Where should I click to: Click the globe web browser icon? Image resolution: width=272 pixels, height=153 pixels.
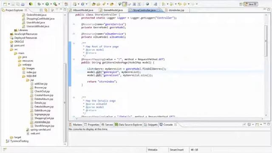(147, 4)
